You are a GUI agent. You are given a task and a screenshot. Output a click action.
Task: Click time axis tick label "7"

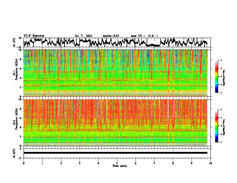coord(154,163)
